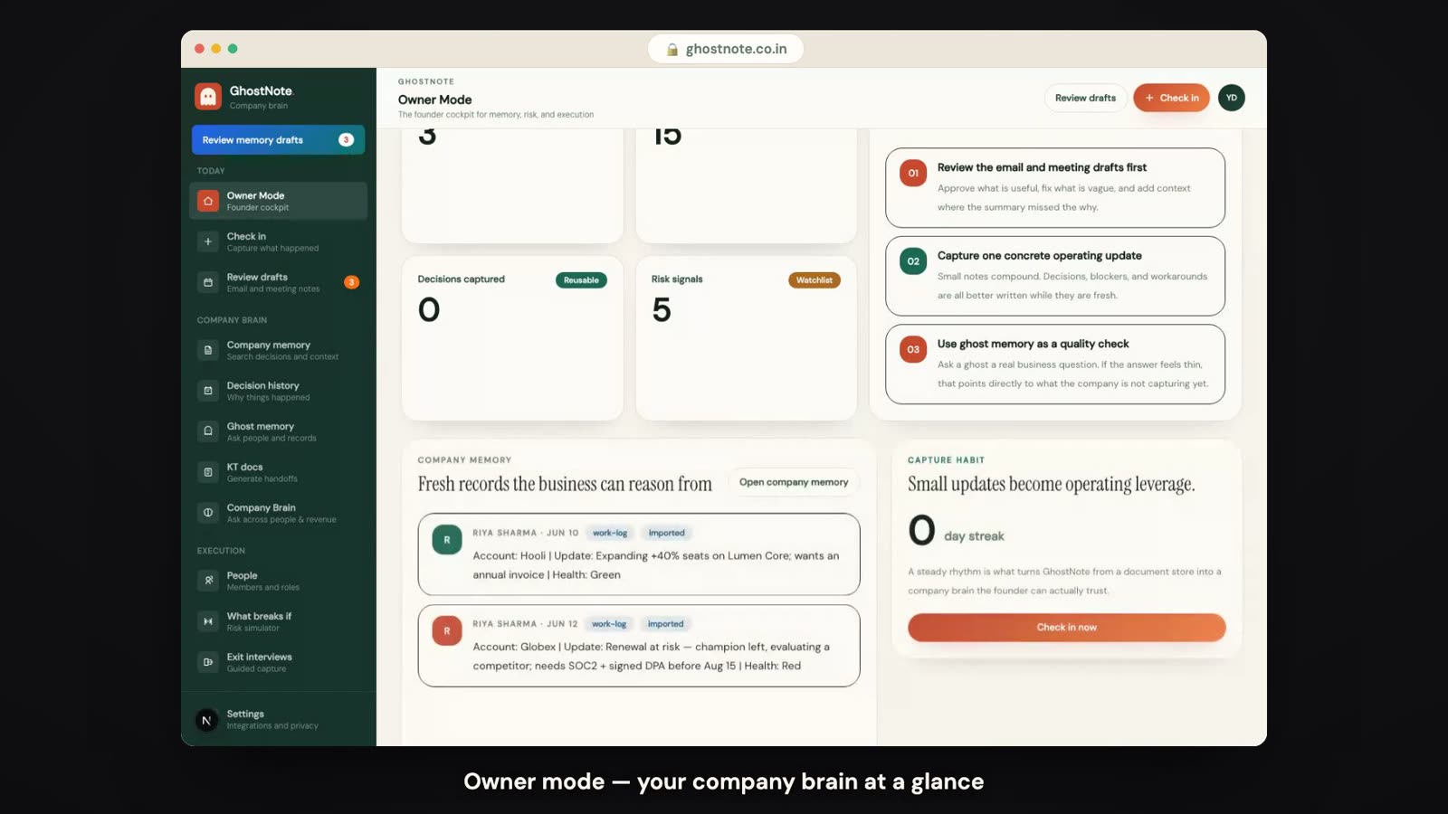Click the 02 step number badge

pyautogui.click(x=913, y=261)
